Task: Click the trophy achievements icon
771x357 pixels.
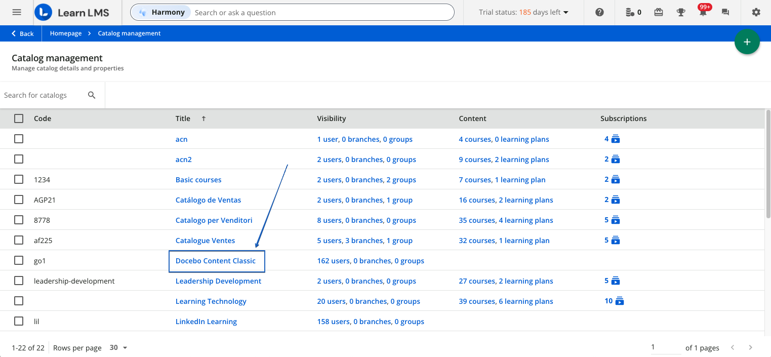Action: 680,12
